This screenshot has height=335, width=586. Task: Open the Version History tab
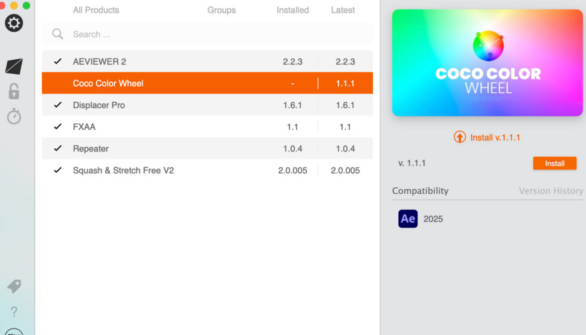(551, 191)
